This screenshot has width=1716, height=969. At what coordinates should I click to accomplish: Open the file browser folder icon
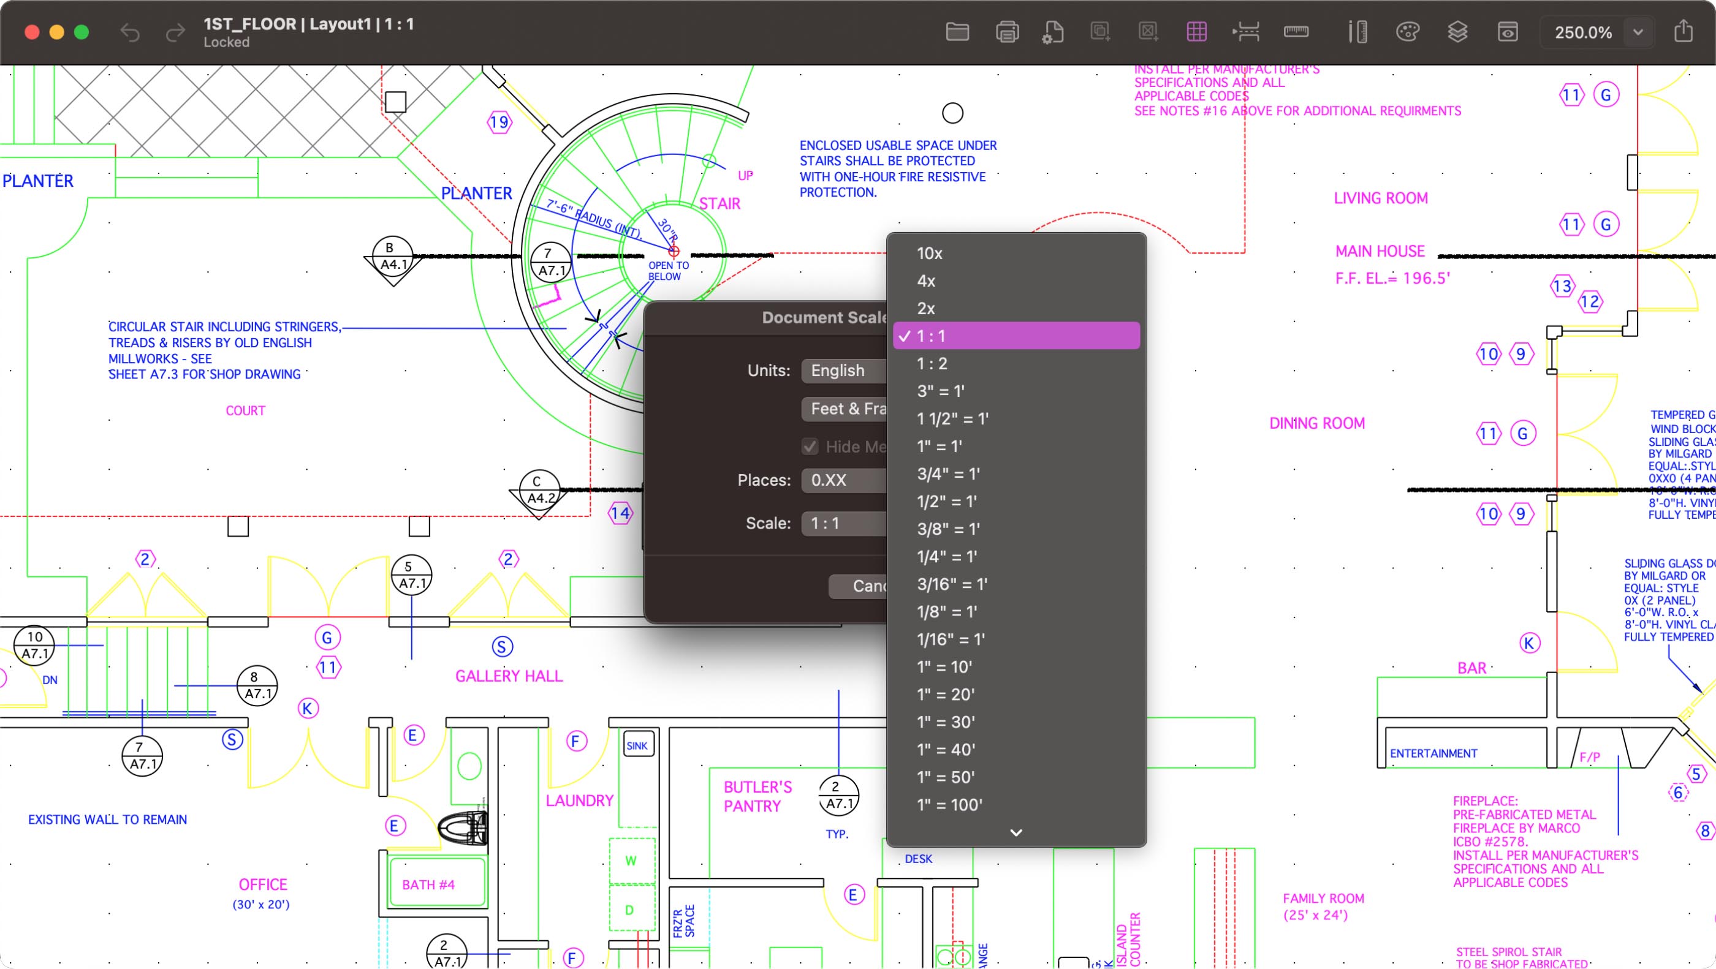click(x=957, y=31)
